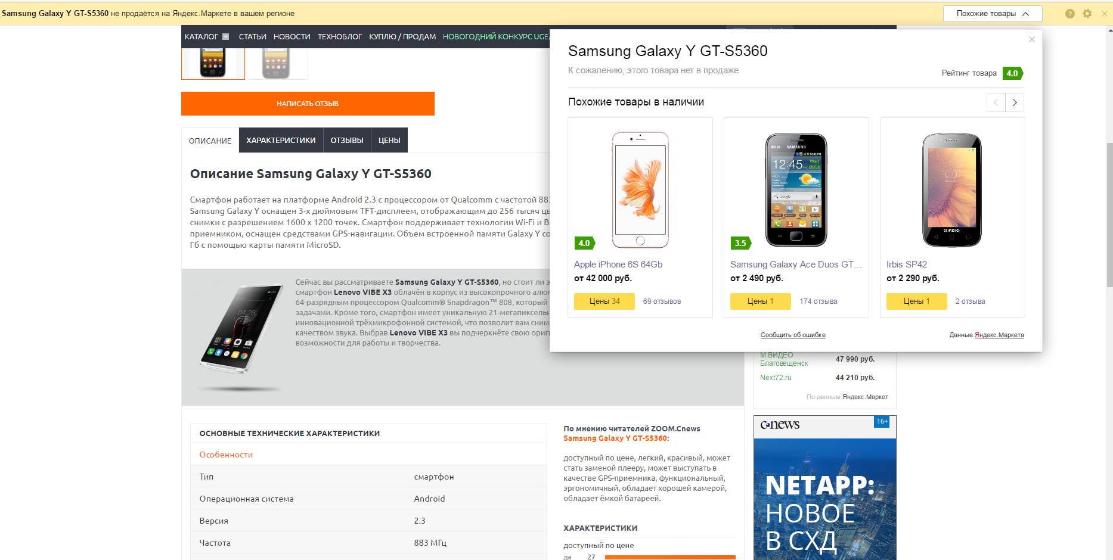Click the 3.5 rating badge on Galaxy Ace card

pos(741,243)
